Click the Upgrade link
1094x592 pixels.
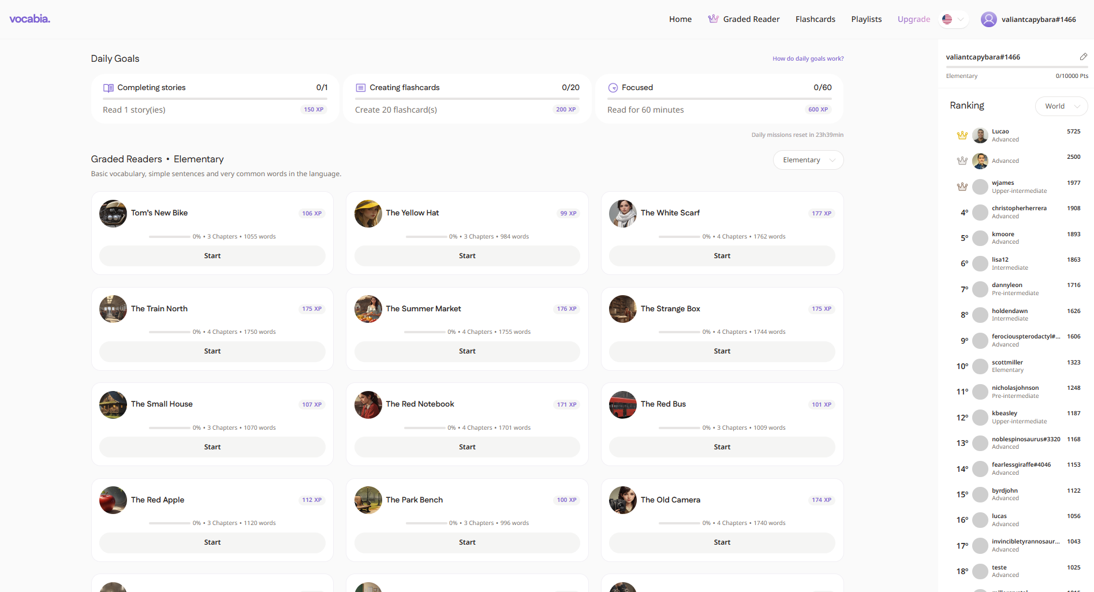913,20
